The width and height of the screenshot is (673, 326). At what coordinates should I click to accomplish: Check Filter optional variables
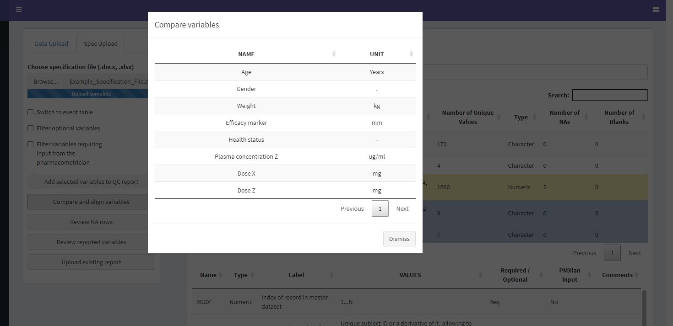(x=31, y=128)
